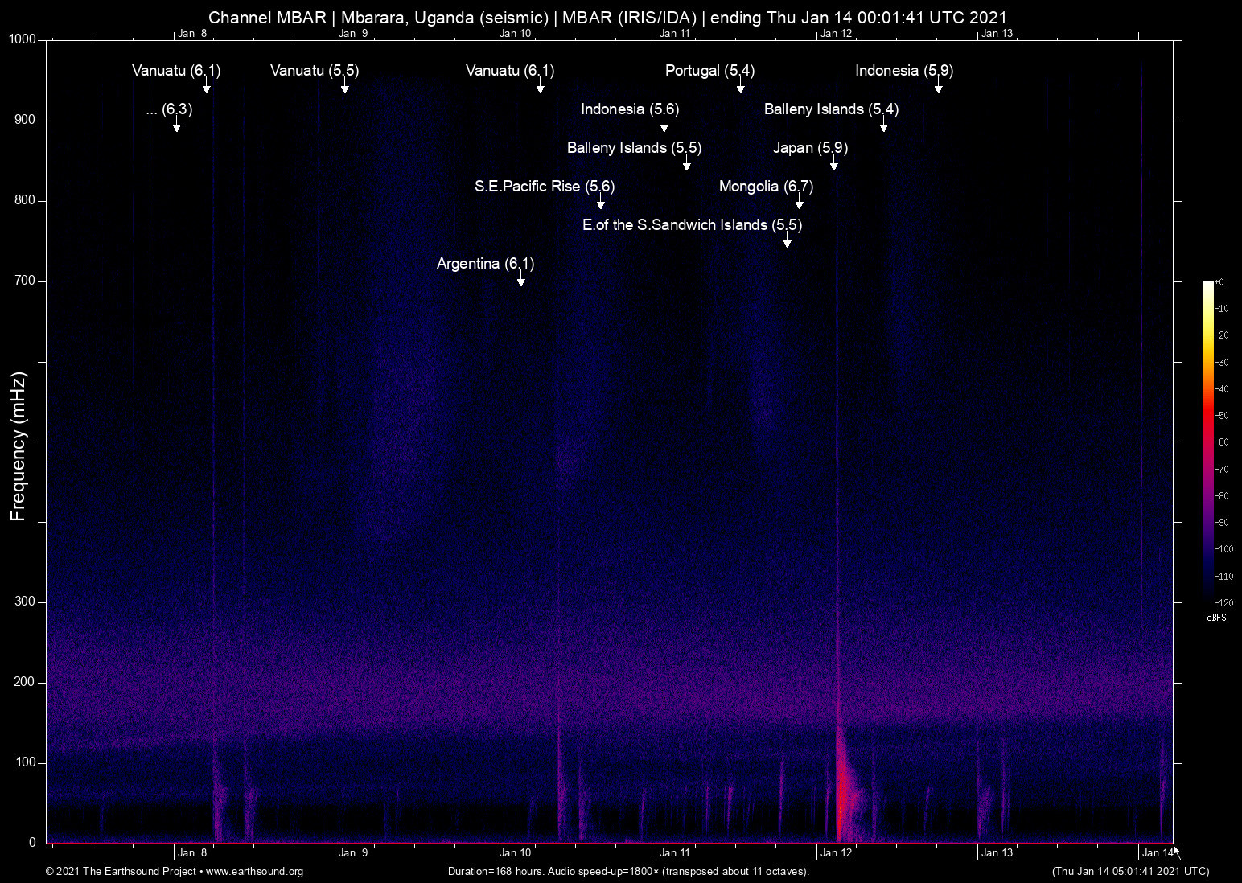Click the Jan 10 tick on top axis
The width and height of the screenshot is (1242, 883).
point(515,34)
